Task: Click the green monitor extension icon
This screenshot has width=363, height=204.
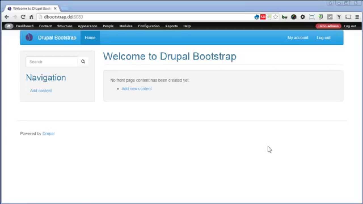Action: click(x=321, y=17)
